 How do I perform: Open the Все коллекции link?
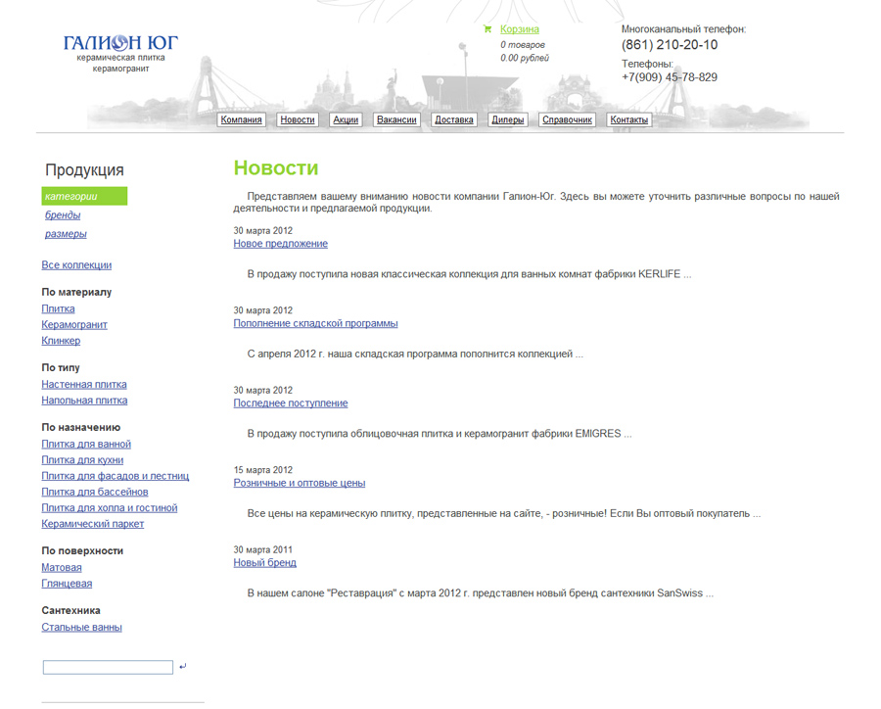pos(76,265)
